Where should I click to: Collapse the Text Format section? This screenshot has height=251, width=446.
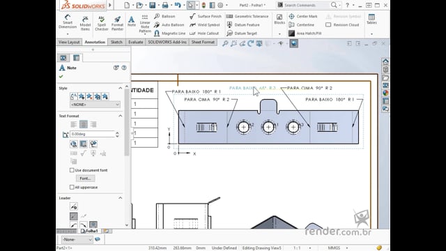click(x=121, y=116)
